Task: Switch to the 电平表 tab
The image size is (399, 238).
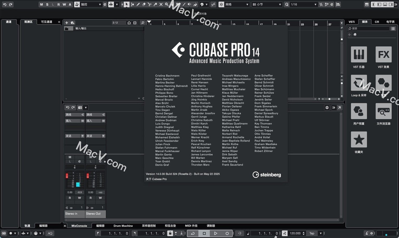Action: tap(390, 22)
